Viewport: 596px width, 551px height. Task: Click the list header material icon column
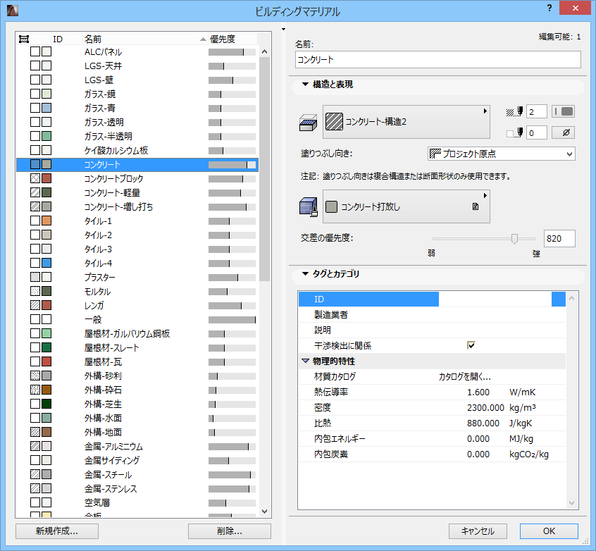24,39
